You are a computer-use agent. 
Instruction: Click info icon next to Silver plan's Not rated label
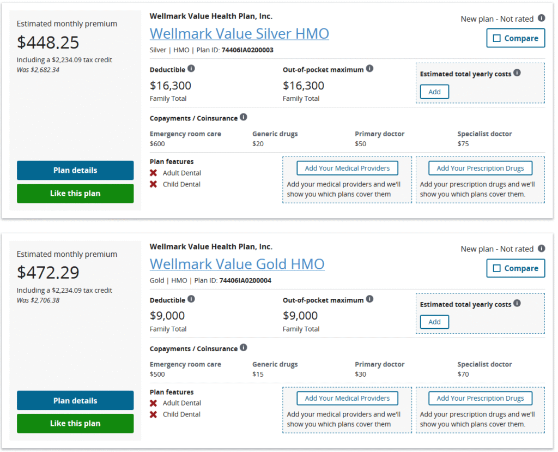tap(541, 18)
